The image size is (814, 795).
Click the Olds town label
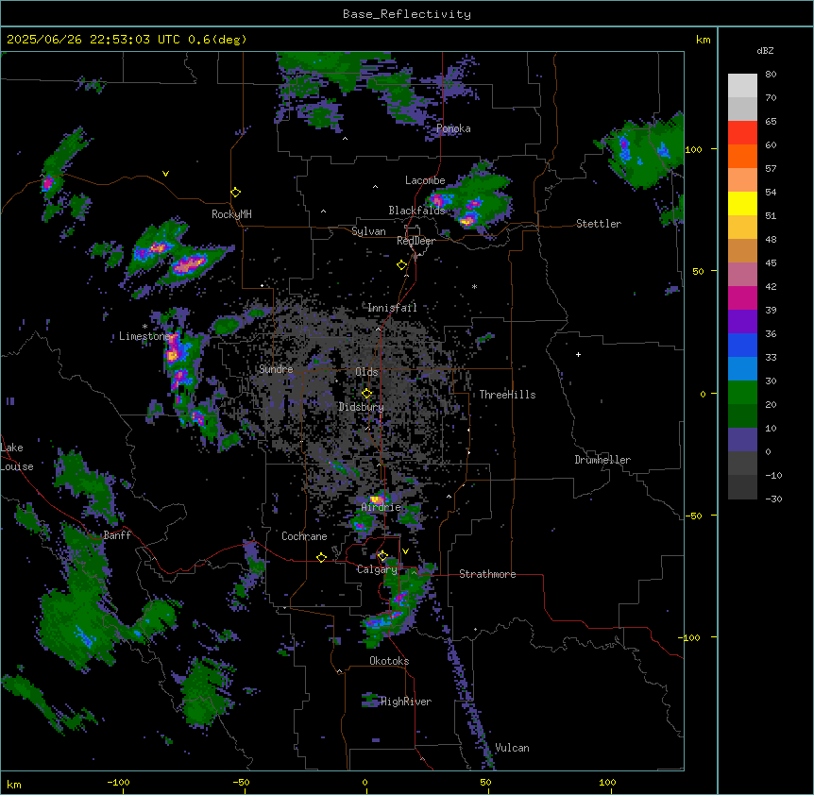[x=366, y=372]
